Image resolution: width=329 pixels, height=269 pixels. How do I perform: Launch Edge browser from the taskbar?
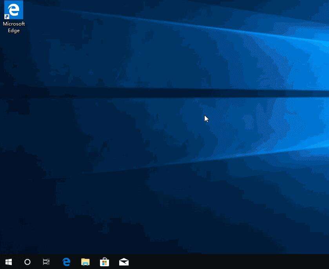coord(66,262)
